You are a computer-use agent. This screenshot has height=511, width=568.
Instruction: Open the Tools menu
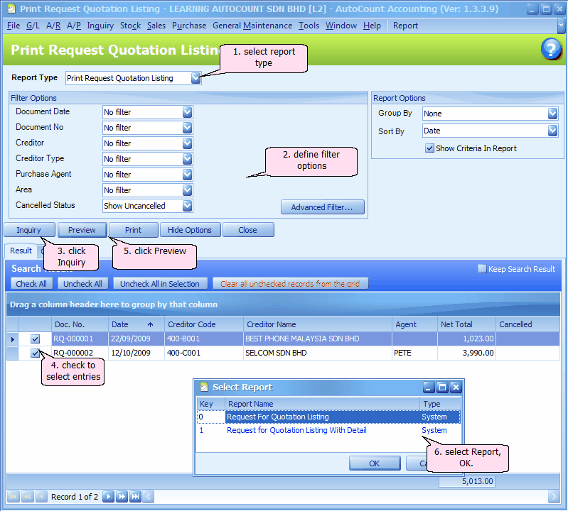click(309, 26)
